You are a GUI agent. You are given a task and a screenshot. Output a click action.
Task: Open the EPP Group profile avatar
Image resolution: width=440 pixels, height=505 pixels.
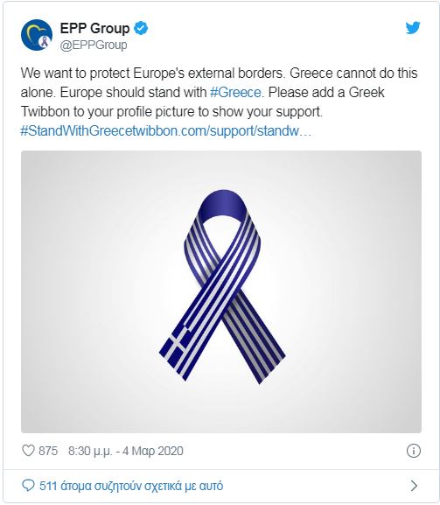pyautogui.click(x=37, y=35)
